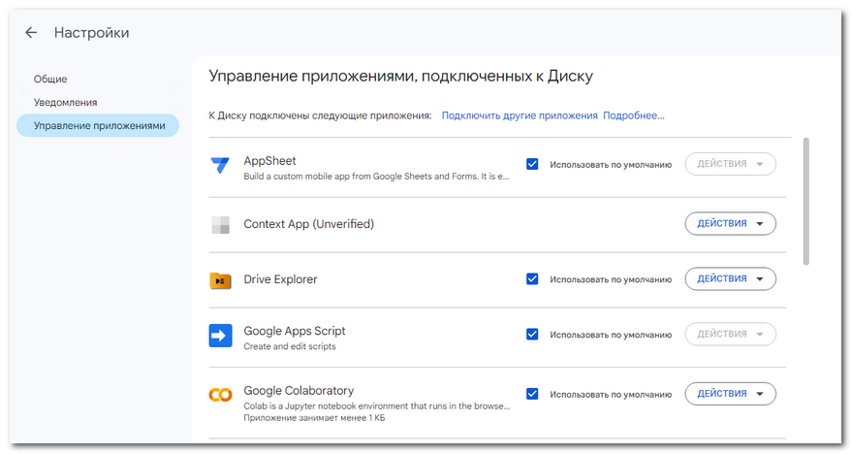Image resolution: width=852 pixels, height=454 pixels.
Task: Click the Google Colaboratory CO icon
Action: pos(220,395)
